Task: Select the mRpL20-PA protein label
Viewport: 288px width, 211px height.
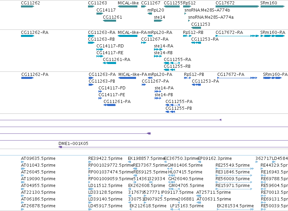Action: (160, 75)
